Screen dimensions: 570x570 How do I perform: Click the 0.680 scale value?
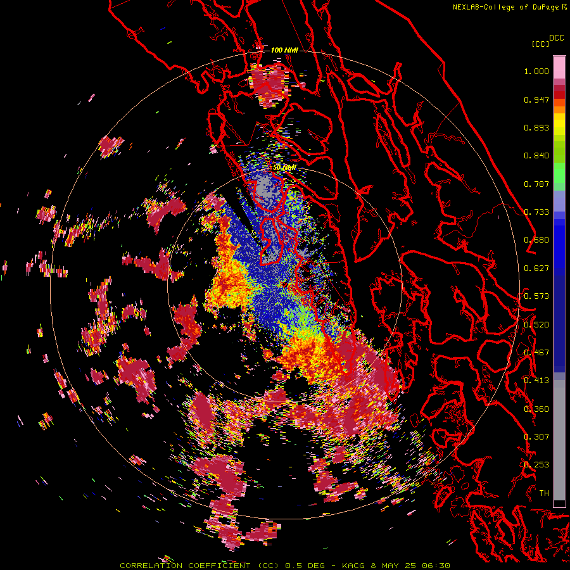click(x=536, y=240)
